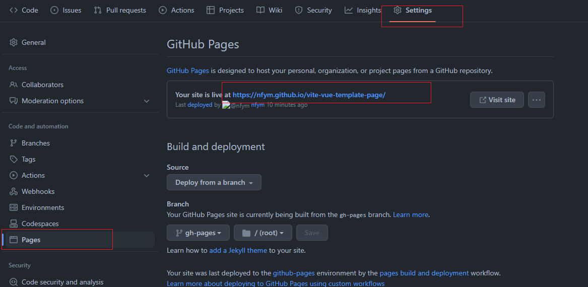Open the Wiki tab
588x287 pixels.
[269, 11]
